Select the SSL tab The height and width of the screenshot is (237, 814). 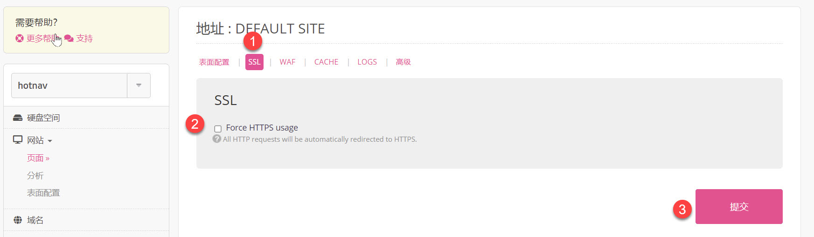[254, 62]
